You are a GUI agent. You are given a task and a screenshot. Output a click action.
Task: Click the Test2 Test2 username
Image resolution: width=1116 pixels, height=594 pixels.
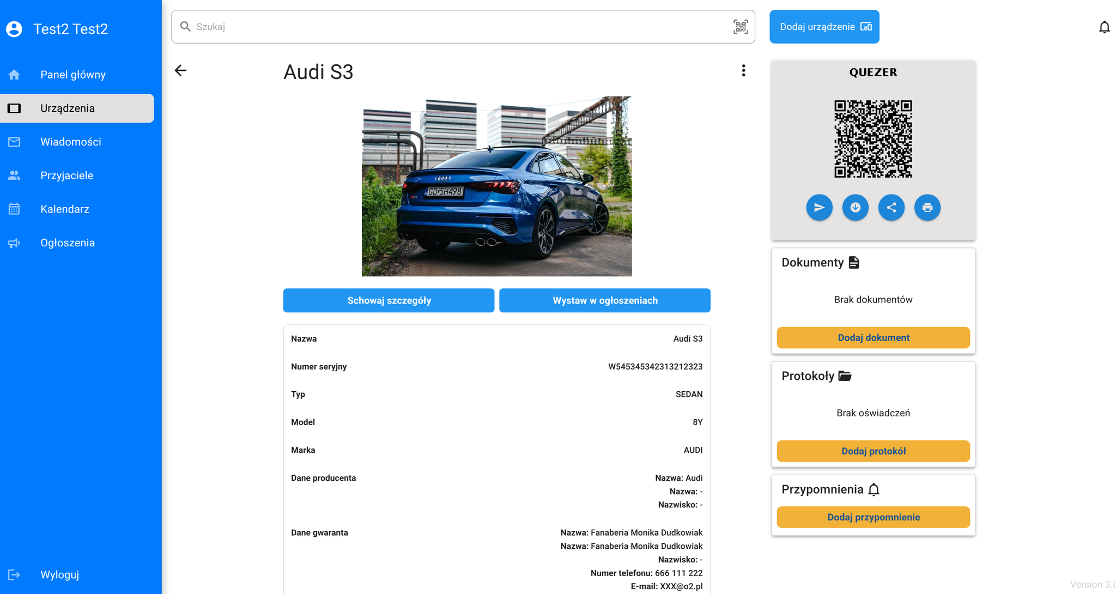(71, 29)
